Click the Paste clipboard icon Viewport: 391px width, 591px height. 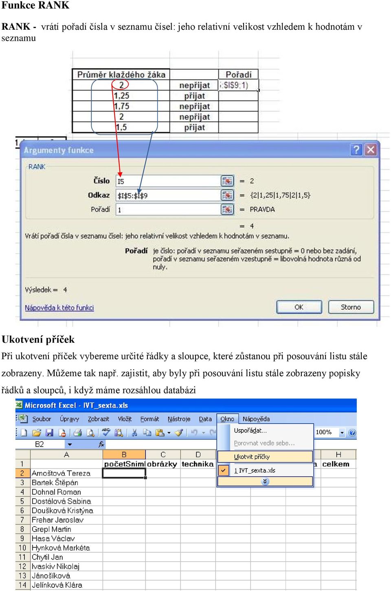(x=160, y=432)
